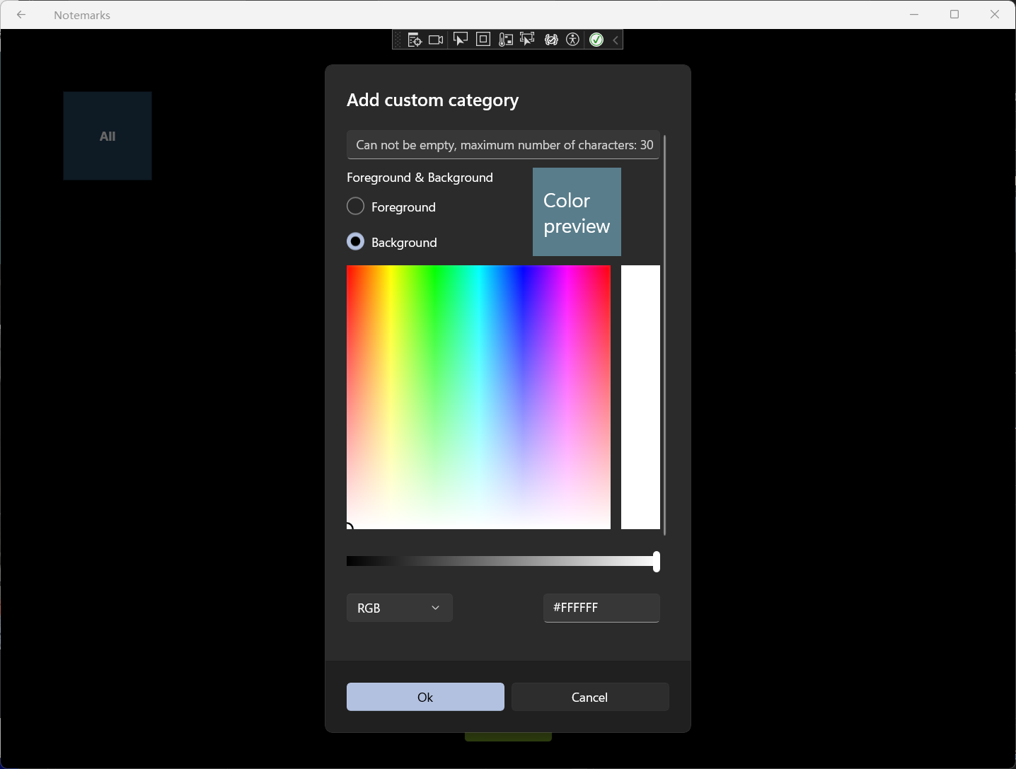This screenshot has height=769, width=1016.
Task: Click the camera recording debug toolbar icon
Action: [436, 40]
